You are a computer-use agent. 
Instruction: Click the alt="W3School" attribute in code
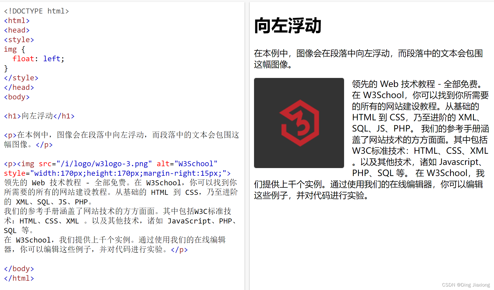187,164
